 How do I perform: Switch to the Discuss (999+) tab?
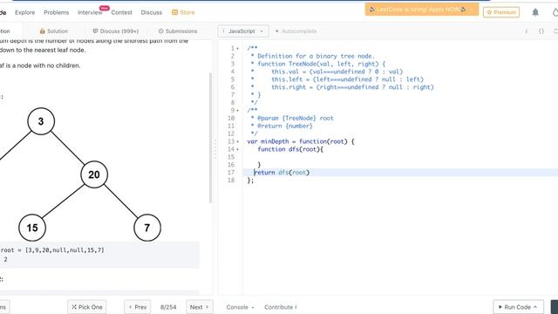point(116,31)
